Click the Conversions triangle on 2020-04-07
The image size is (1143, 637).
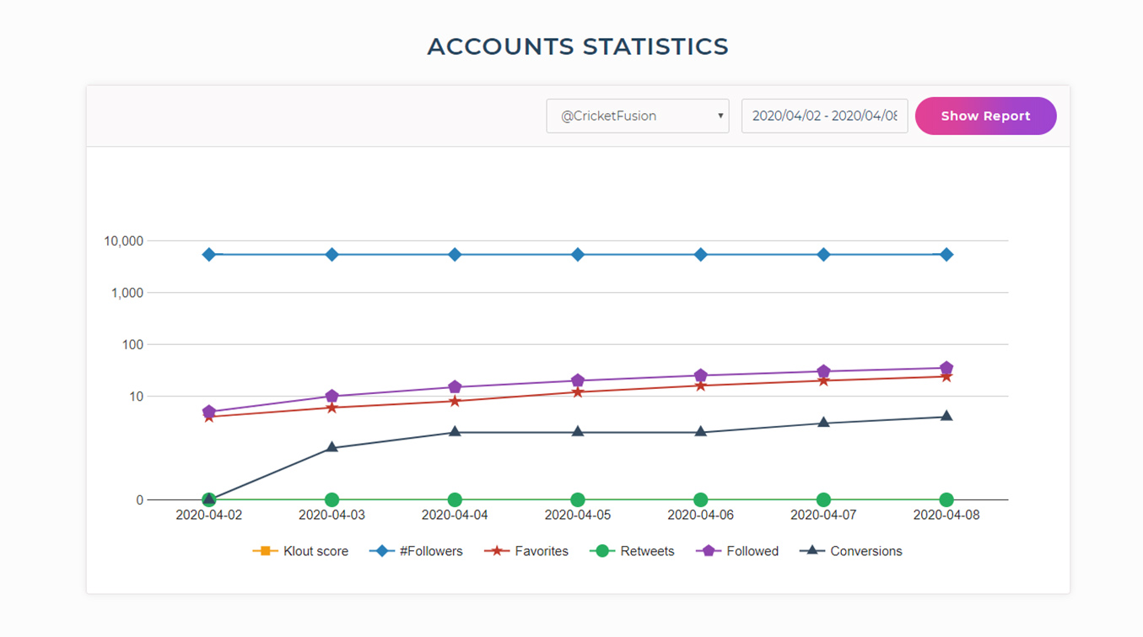823,424
